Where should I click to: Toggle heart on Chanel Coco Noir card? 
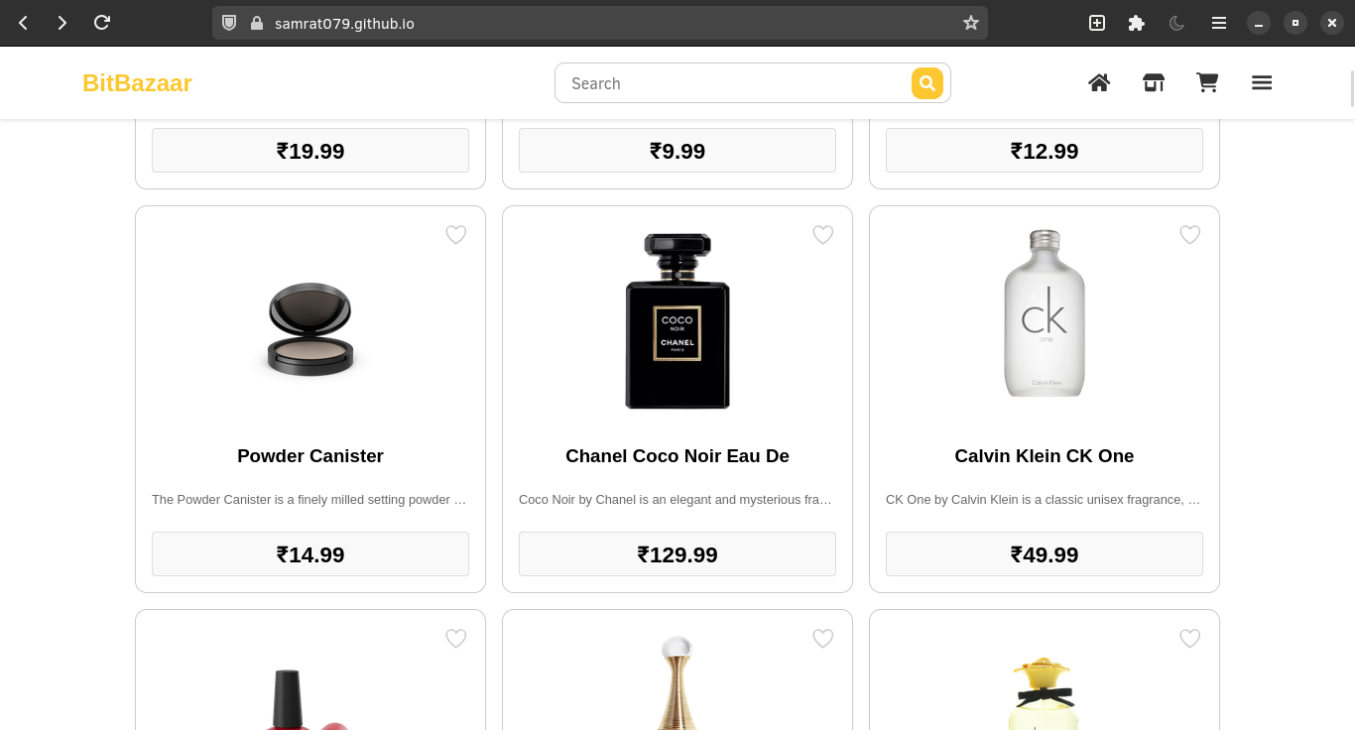(823, 235)
